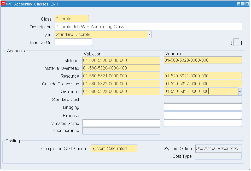Click the Material Variance account field
The width and height of the screenshot is (251, 171).
pyautogui.click(x=203, y=60)
